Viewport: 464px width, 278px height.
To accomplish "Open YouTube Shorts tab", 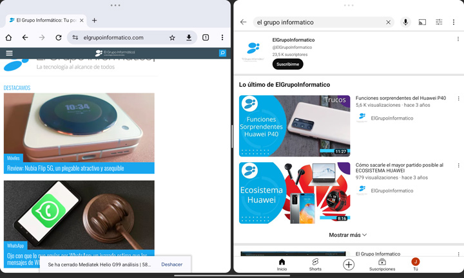I will point(315,264).
